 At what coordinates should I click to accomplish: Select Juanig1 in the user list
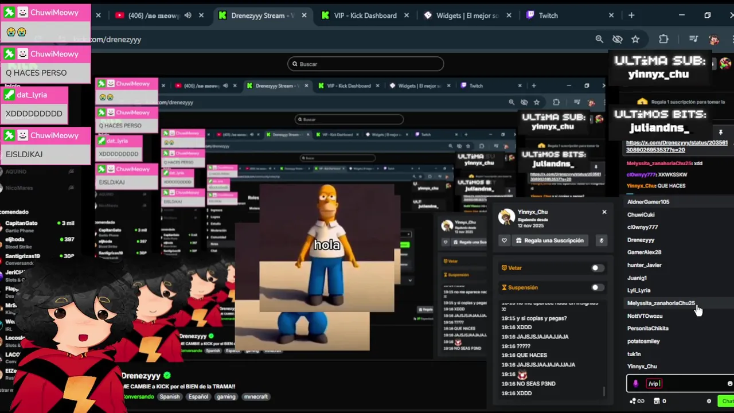click(x=637, y=278)
